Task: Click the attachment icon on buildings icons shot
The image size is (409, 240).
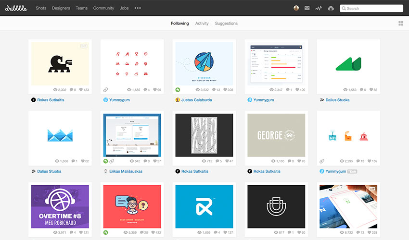Action: tap(322, 161)
